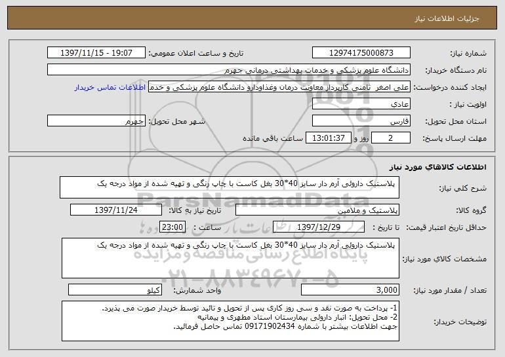Click the label ایجاد کننده درخواست
The width and height of the screenshot is (505, 357).
(x=450, y=87)
